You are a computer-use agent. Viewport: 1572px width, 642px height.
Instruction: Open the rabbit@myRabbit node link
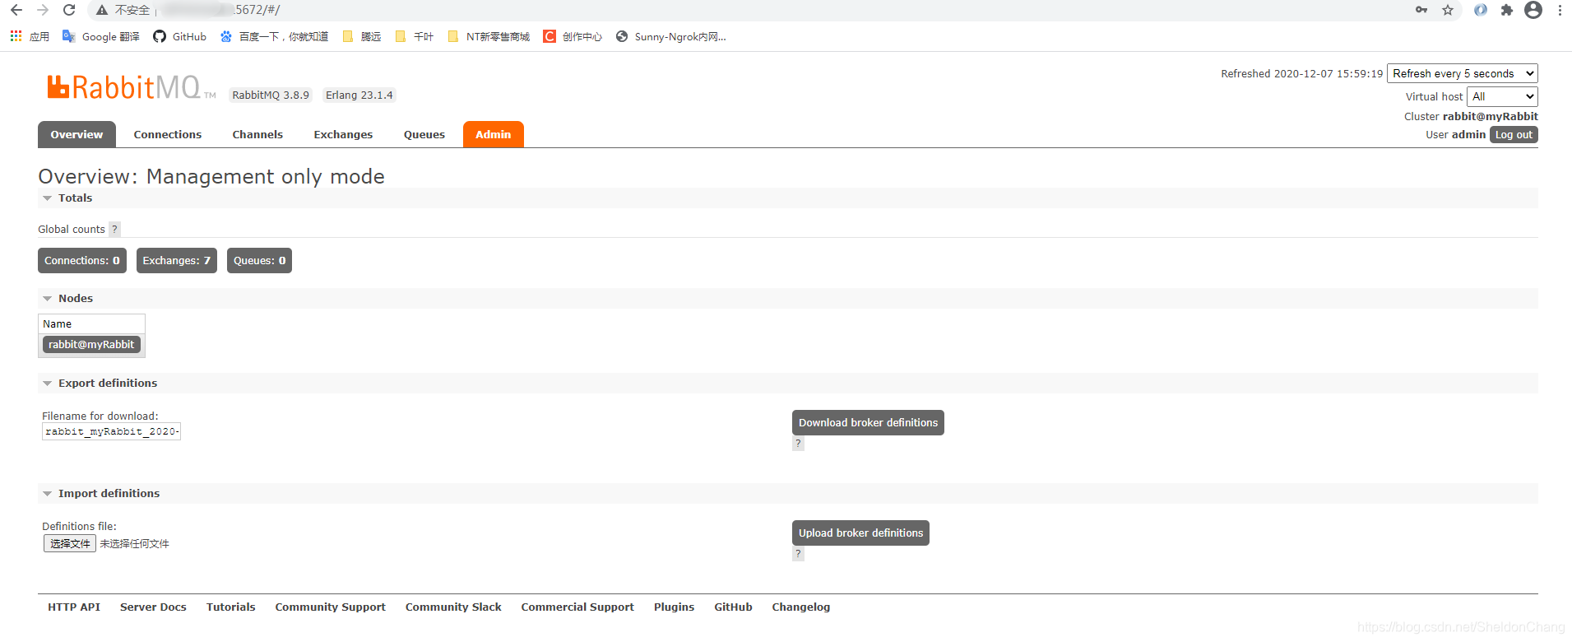tap(91, 345)
